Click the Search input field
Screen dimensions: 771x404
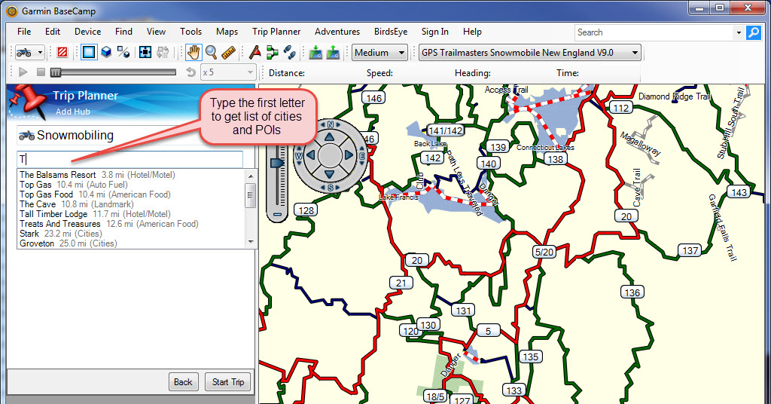(654, 32)
